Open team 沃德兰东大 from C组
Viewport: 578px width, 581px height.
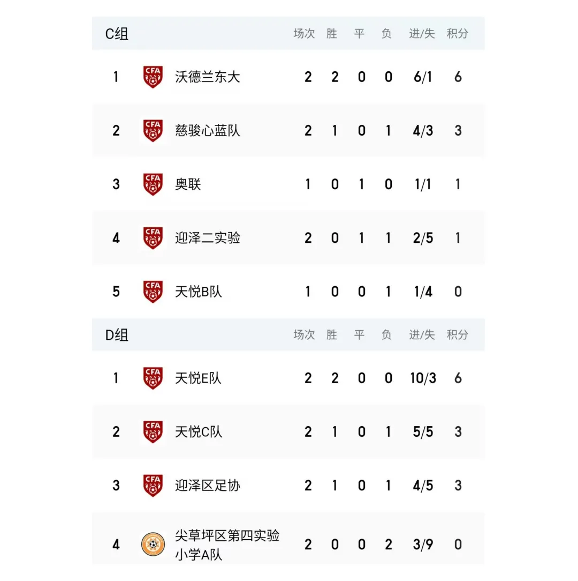208,77
